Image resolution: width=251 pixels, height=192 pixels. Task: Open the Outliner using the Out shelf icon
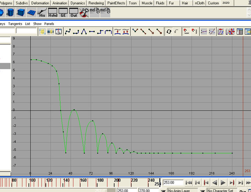[x=74, y=12]
